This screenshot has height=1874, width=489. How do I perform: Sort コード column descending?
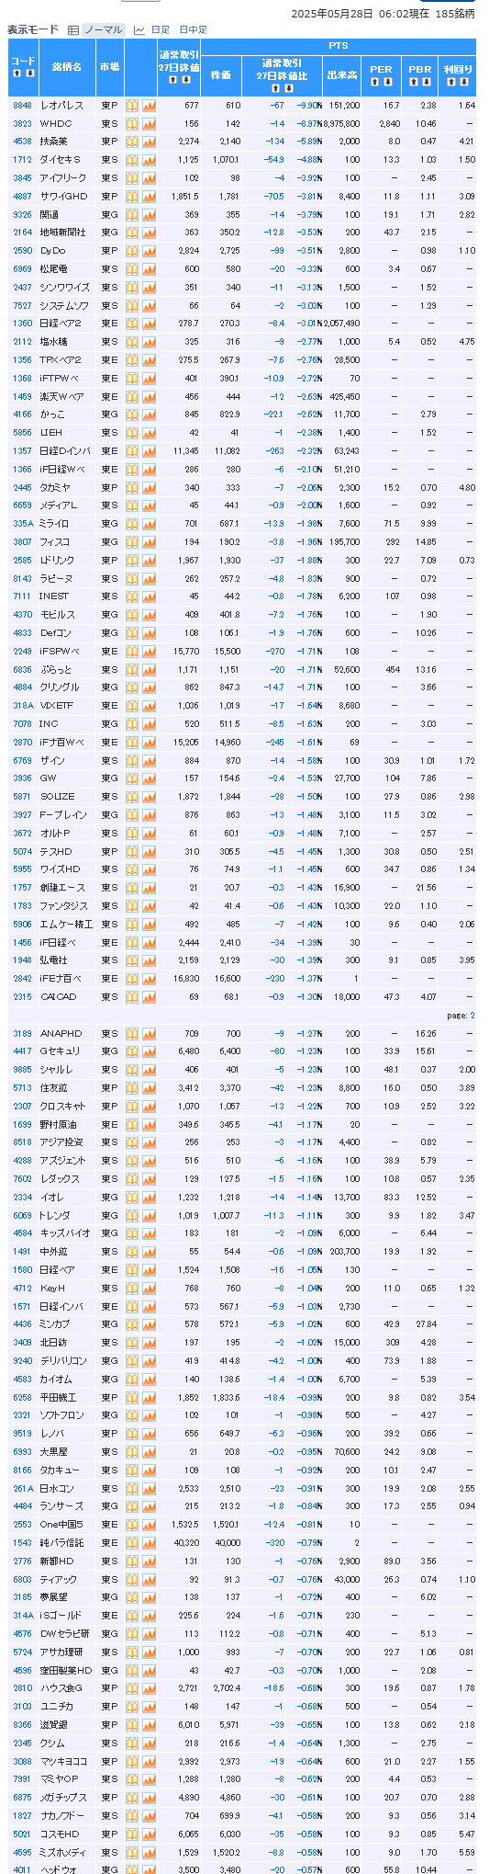[28, 73]
